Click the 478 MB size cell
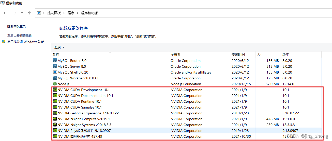332x141 pixels. [x=273, y=119]
